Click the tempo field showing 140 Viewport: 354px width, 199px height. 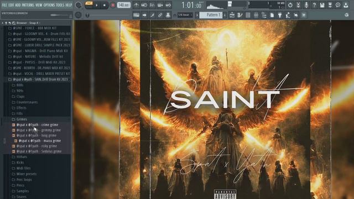pyautogui.click(x=124, y=5)
